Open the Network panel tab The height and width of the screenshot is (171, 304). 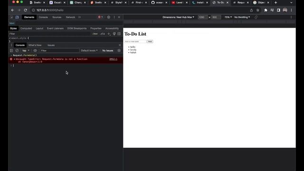pyautogui.click(x=70, y=17)
